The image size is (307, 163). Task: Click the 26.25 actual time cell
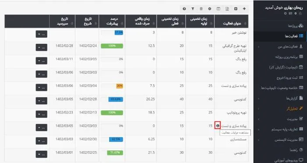pyautogui.click(x=150, y=99)
